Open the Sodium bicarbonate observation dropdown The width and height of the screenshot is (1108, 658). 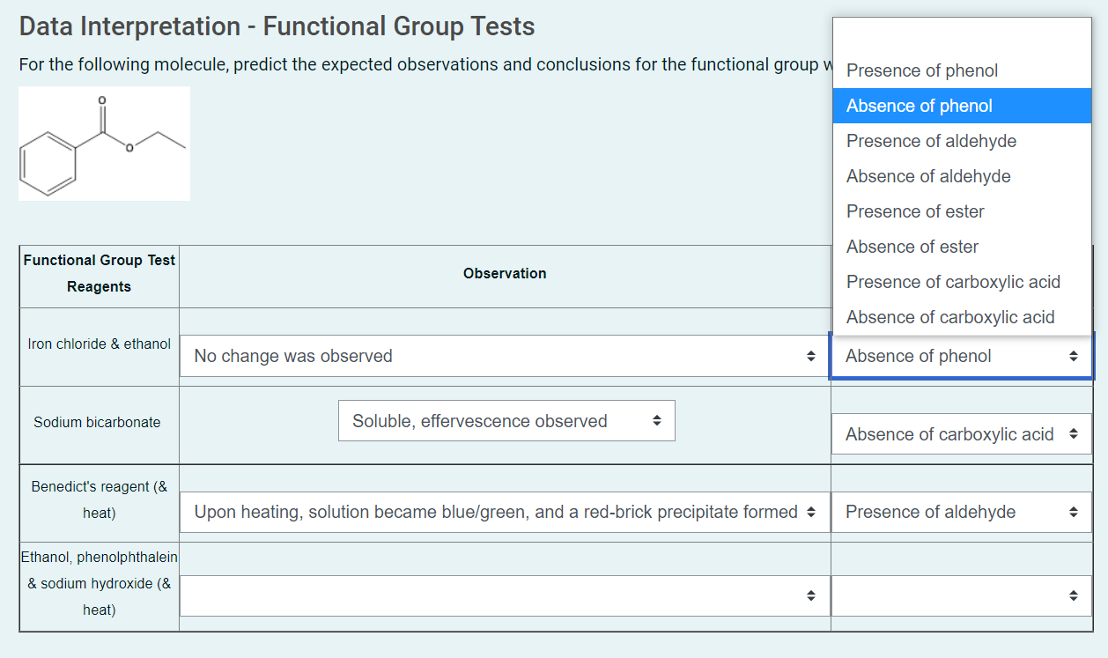(506, 420)
